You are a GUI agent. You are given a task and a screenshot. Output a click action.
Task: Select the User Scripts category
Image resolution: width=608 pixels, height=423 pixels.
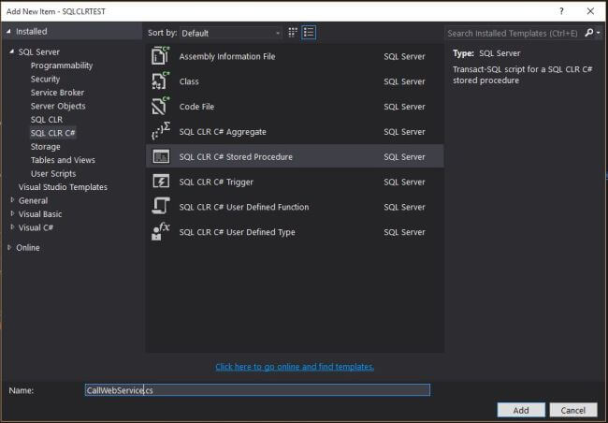(53, 173)
